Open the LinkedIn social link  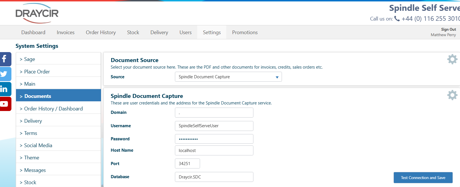pyautogui.click(x=5, y=89)
